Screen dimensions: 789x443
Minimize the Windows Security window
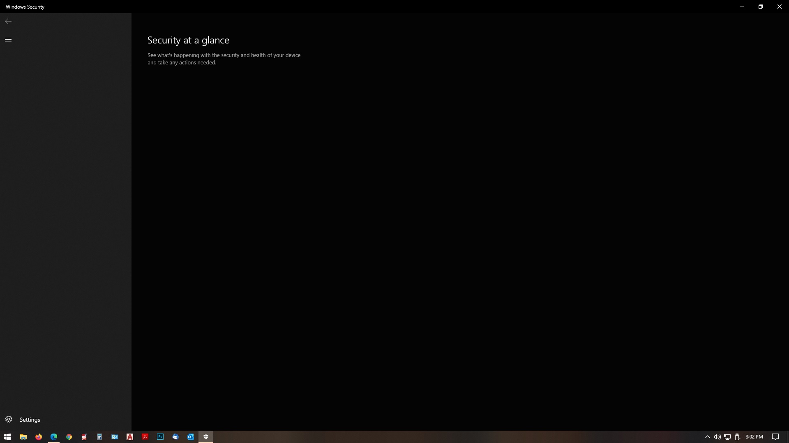coord(742,7)
